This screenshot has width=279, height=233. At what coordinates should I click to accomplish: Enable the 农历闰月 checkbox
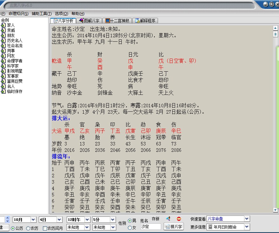[45, 228]
